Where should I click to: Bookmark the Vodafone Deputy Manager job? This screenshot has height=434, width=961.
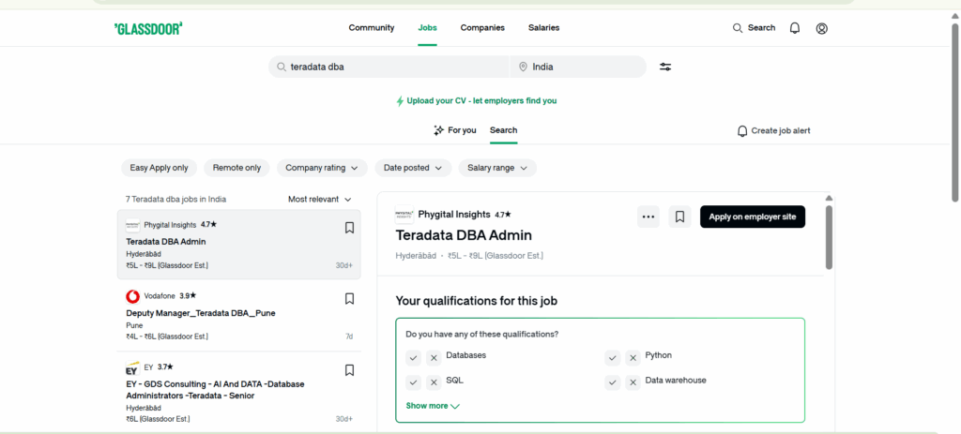pos(349,299)
